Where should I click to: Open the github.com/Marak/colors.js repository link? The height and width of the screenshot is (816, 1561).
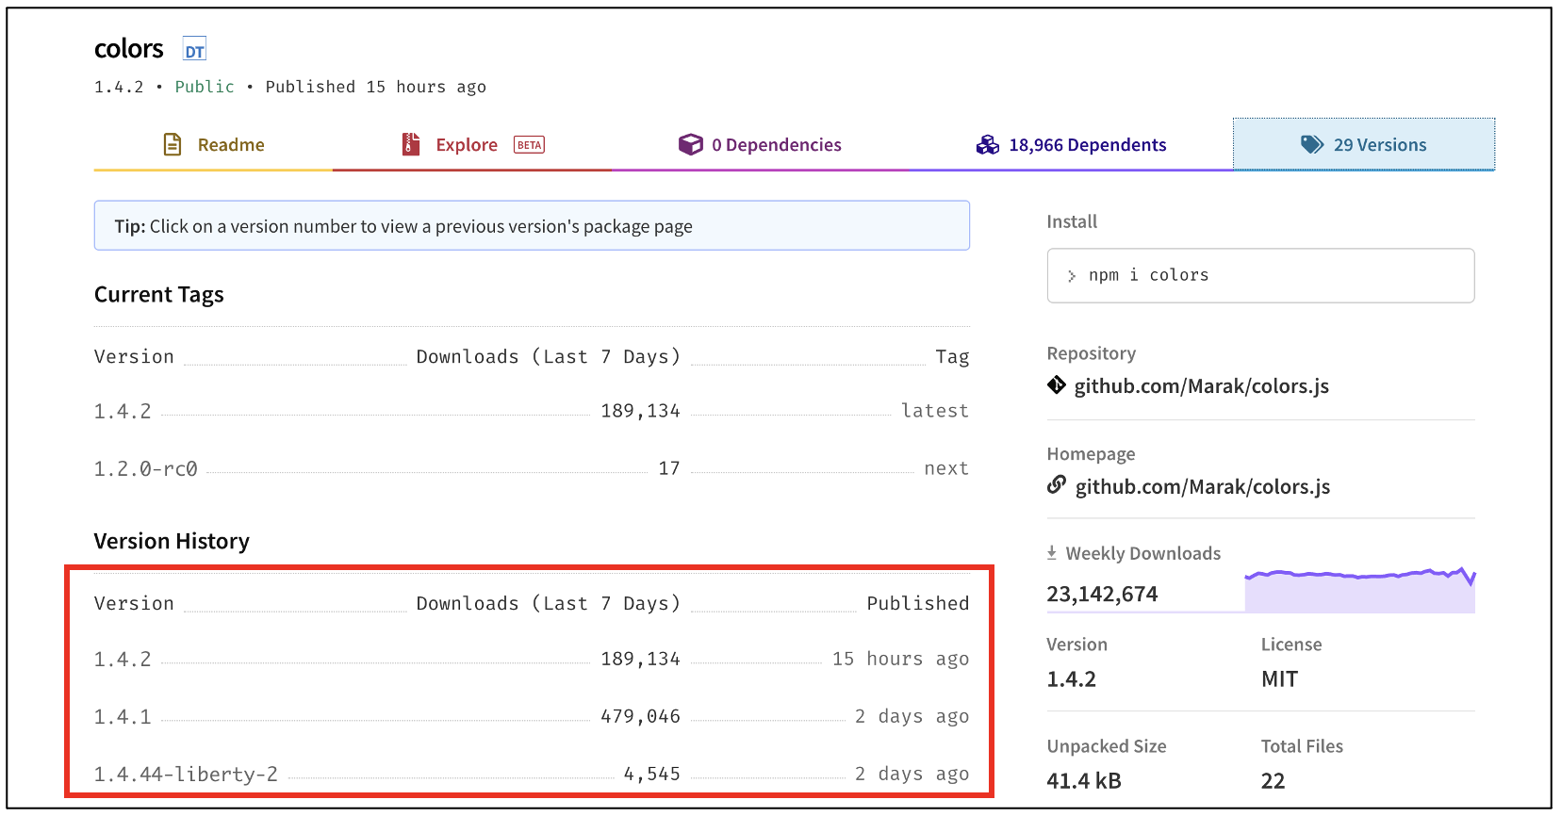pyautogui.click(x=1201, y=386)
